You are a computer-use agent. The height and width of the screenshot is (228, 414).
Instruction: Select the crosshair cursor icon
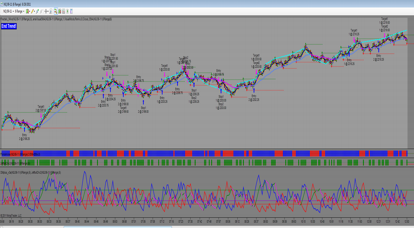(46, 11)
